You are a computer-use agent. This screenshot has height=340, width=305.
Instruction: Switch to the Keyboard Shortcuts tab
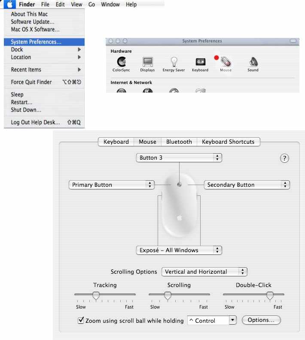tap(228, 142)
